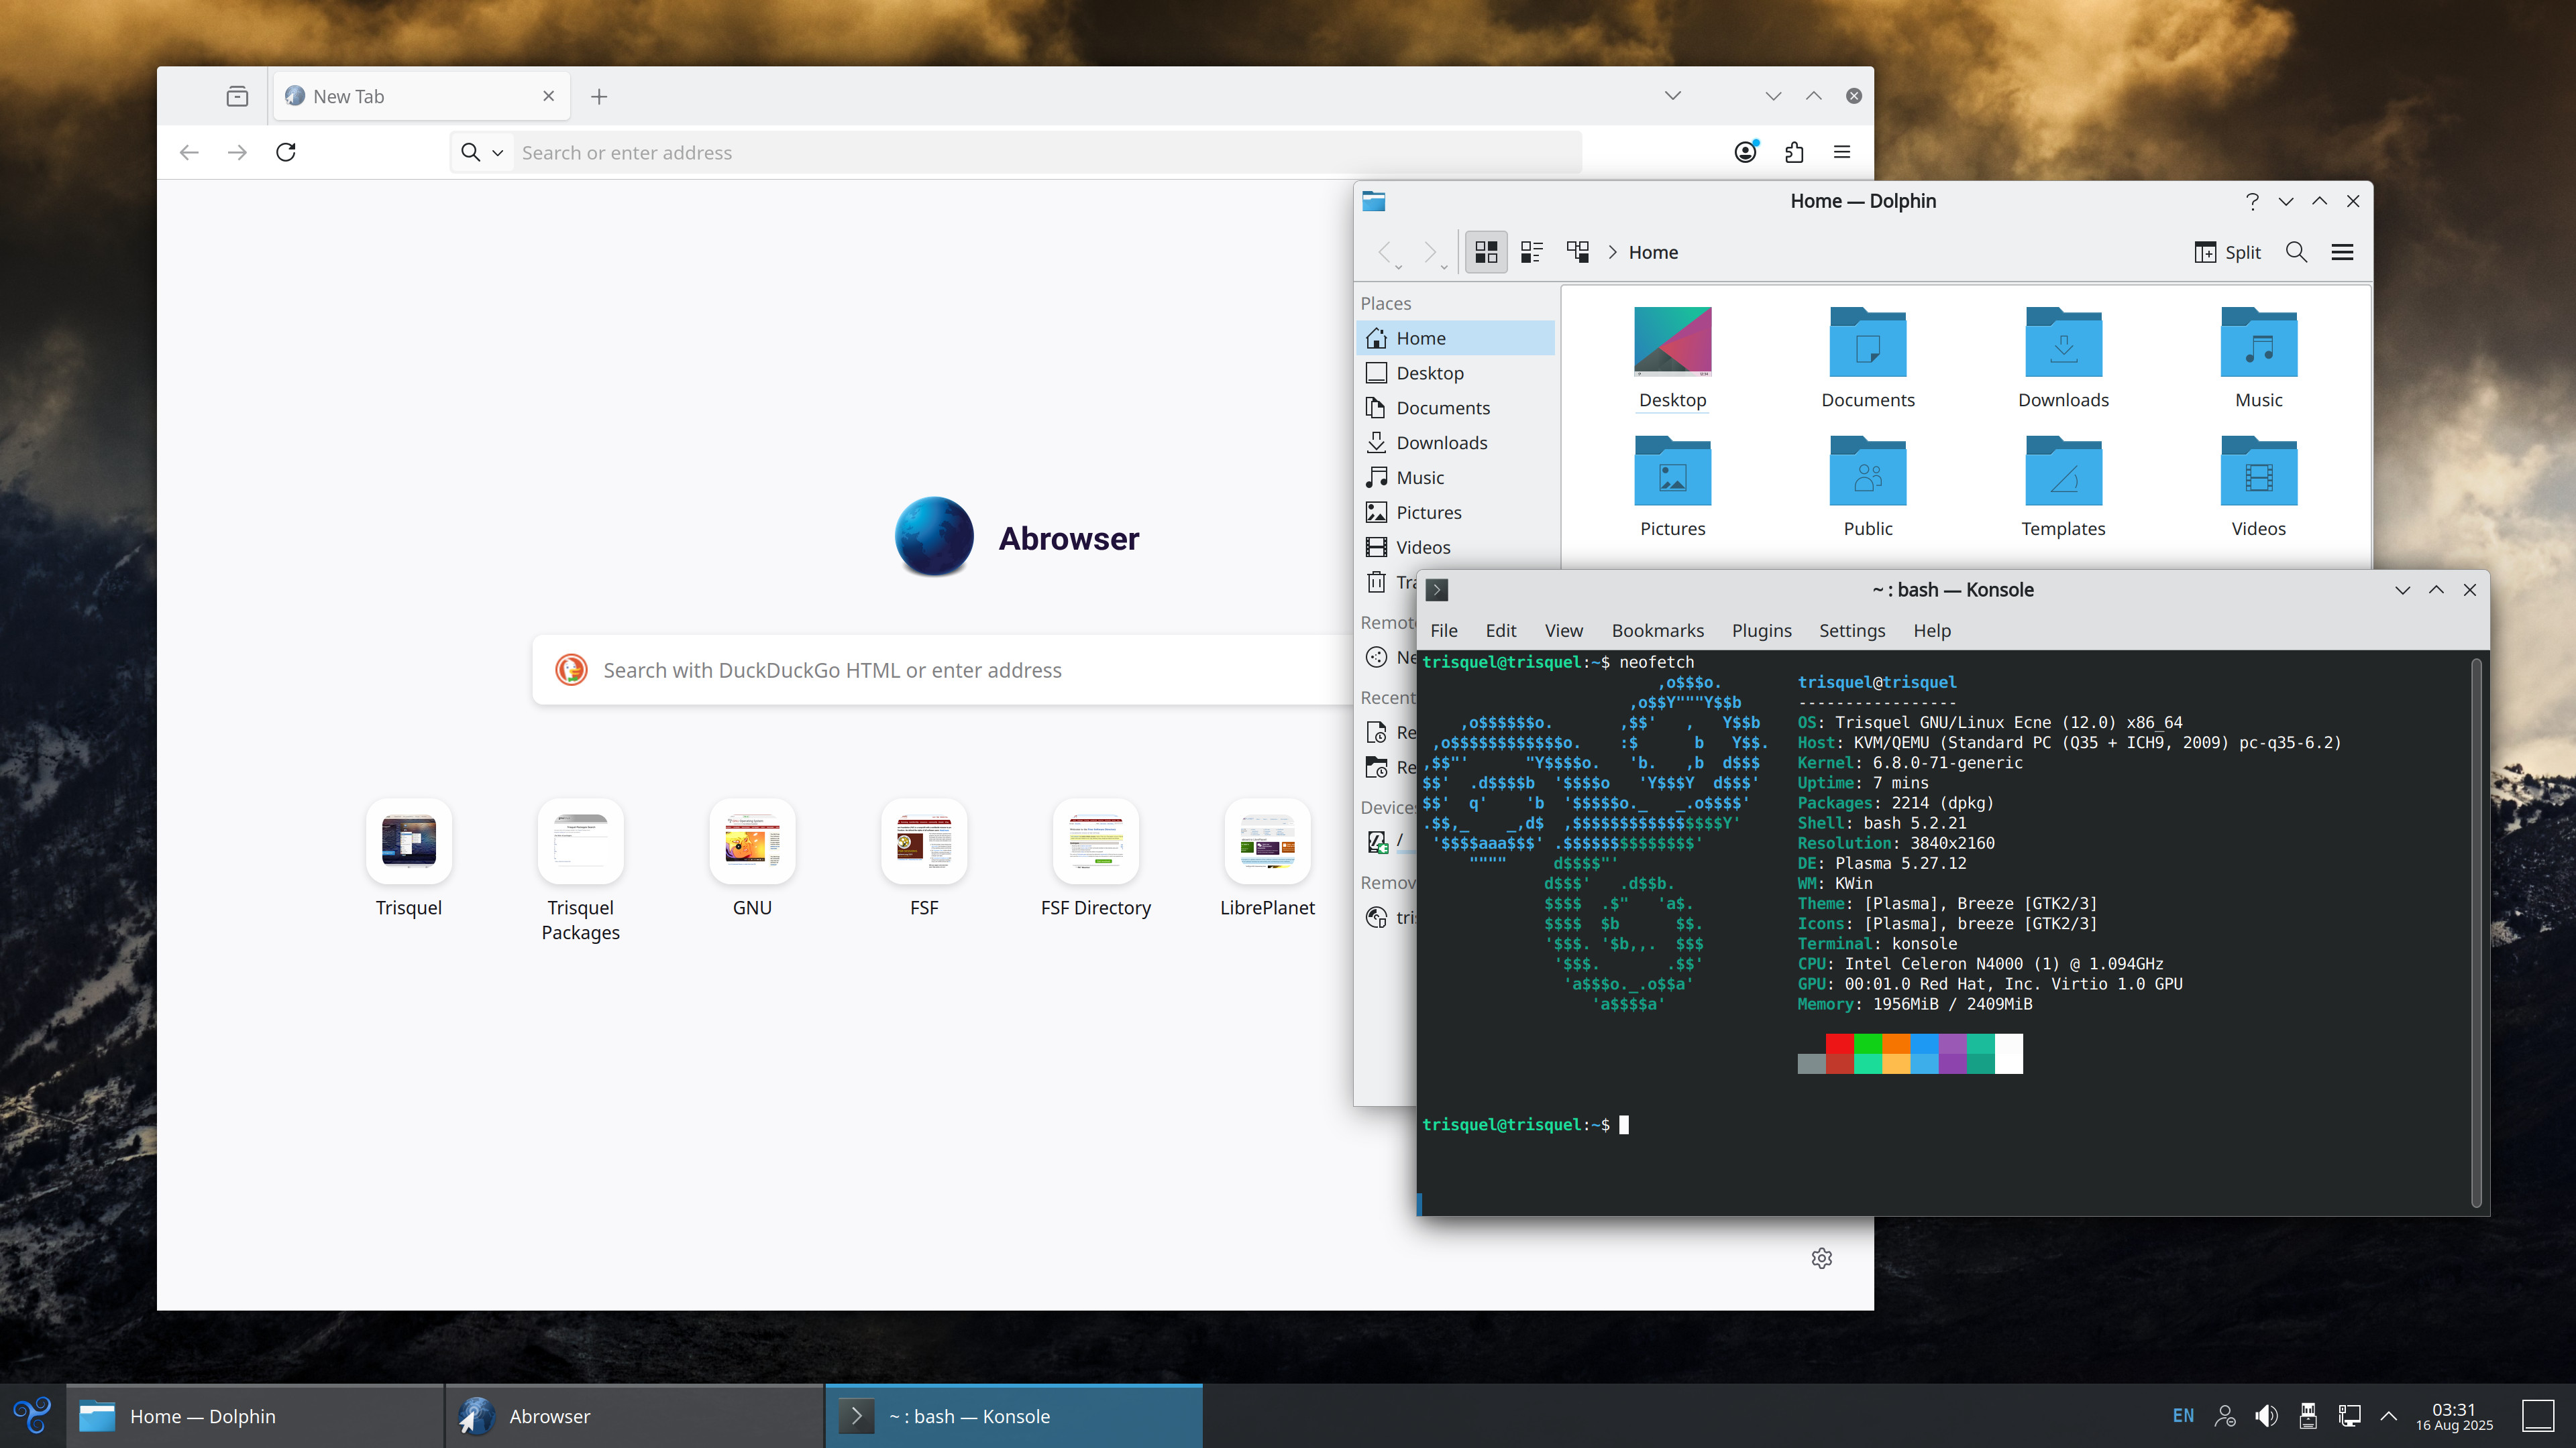Screen dimensions: 2576x1448
Task: Select Pictures in Dolphin Places panel
Action: pyautogui.click(x=1456, y=513)
